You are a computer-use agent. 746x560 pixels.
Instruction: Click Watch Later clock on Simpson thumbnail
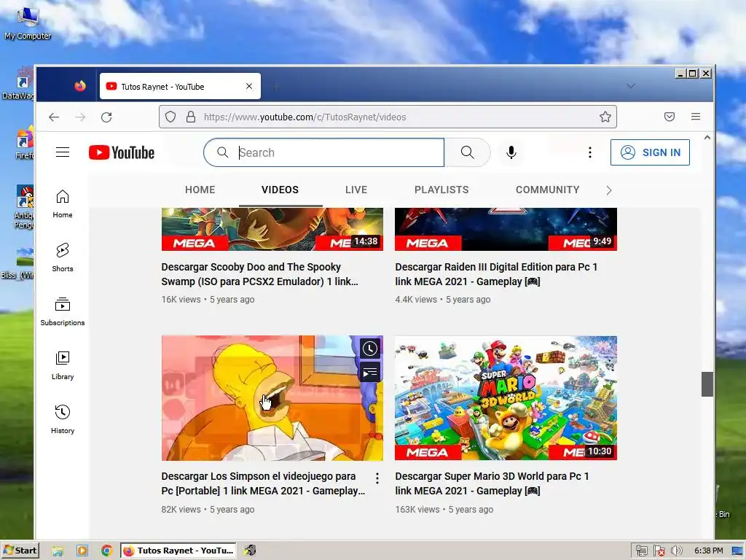(369, 349)
